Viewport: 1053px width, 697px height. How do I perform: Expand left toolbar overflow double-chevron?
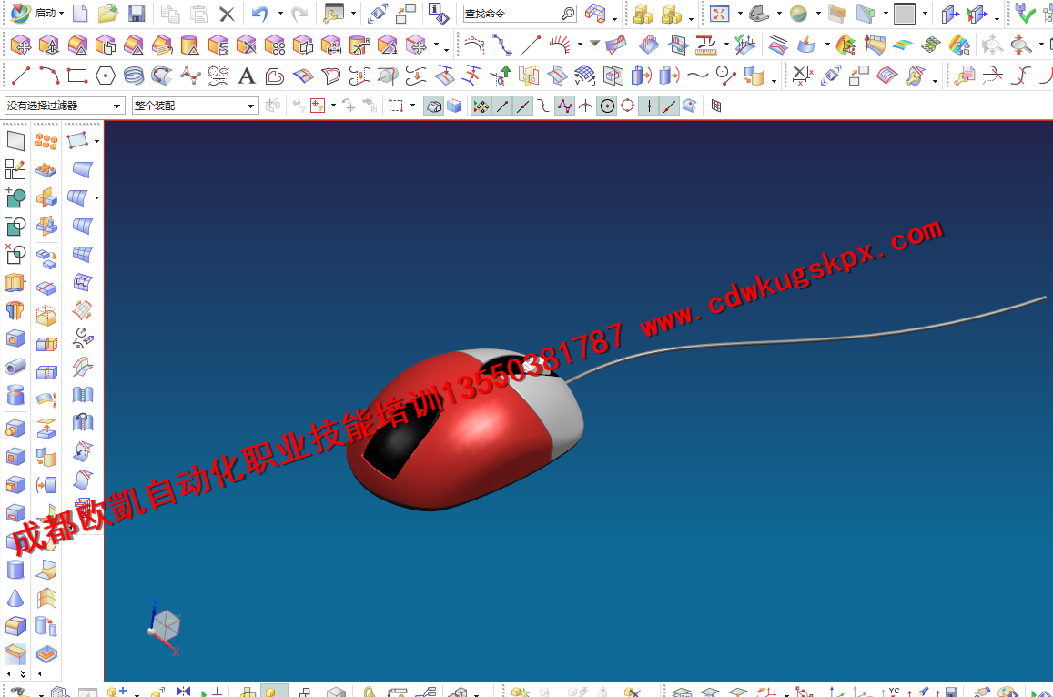[x=24, y=673]
